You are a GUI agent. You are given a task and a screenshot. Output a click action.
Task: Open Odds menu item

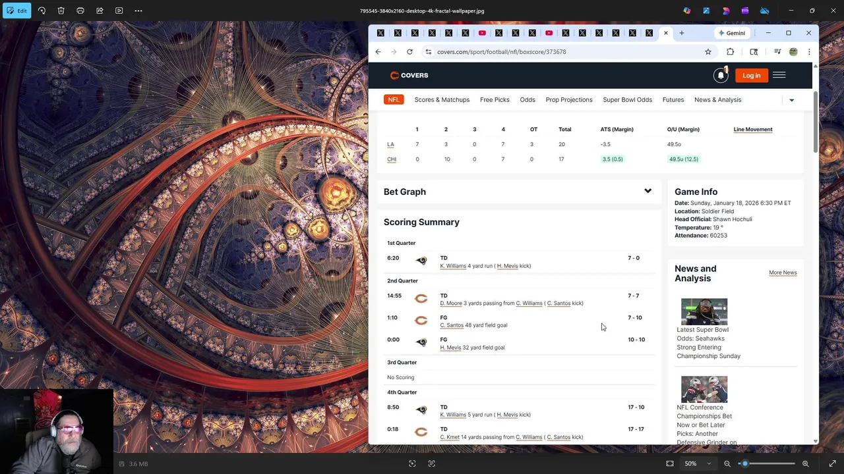click(527, 100)
